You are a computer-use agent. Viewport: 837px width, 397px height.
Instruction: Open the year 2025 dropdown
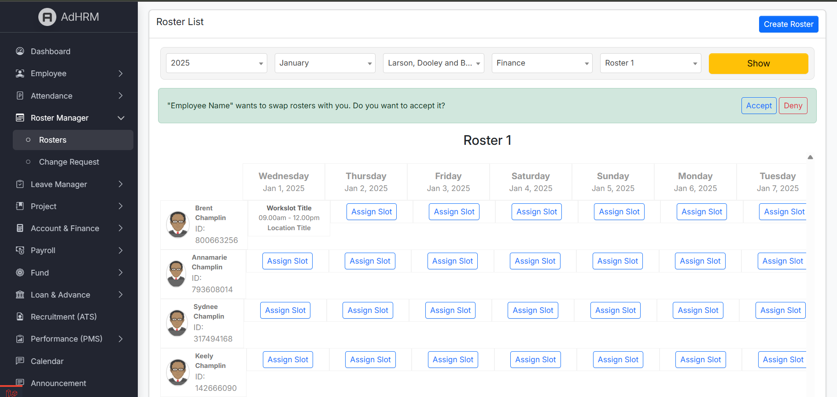[x=216, y=63]
